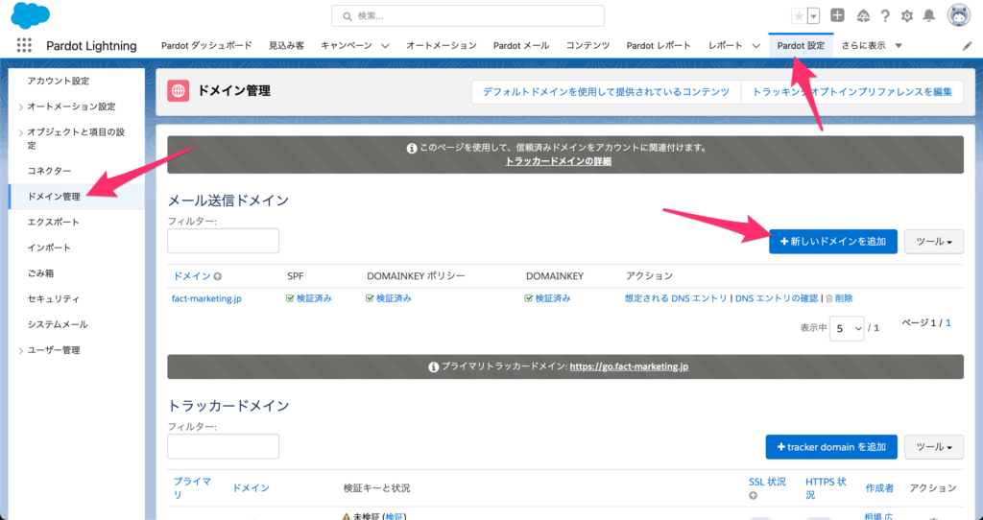The height and width of the screenshot is (520, 983).
Task: Click the favorites star icon
Action: tap(799, 15)
